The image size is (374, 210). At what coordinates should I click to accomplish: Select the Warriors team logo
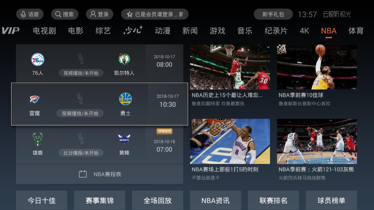point(125,99)
